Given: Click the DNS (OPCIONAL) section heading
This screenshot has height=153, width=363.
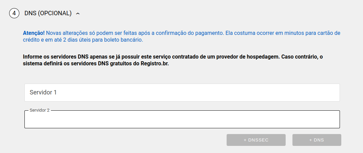Looking at the screenshot, I should (x=48, y=14).
